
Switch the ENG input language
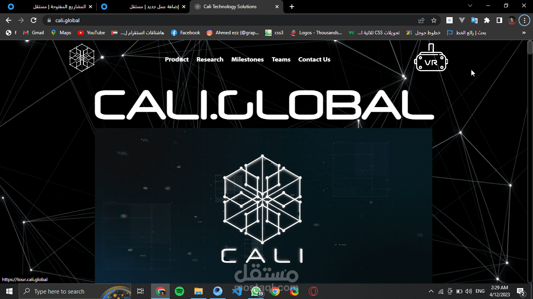coord(480,291)
